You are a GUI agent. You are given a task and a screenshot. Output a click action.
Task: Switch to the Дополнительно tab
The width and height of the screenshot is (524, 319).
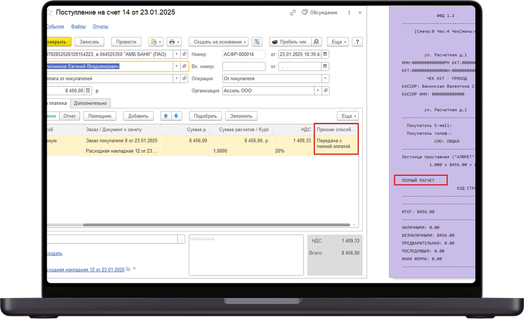pos(90,103)
